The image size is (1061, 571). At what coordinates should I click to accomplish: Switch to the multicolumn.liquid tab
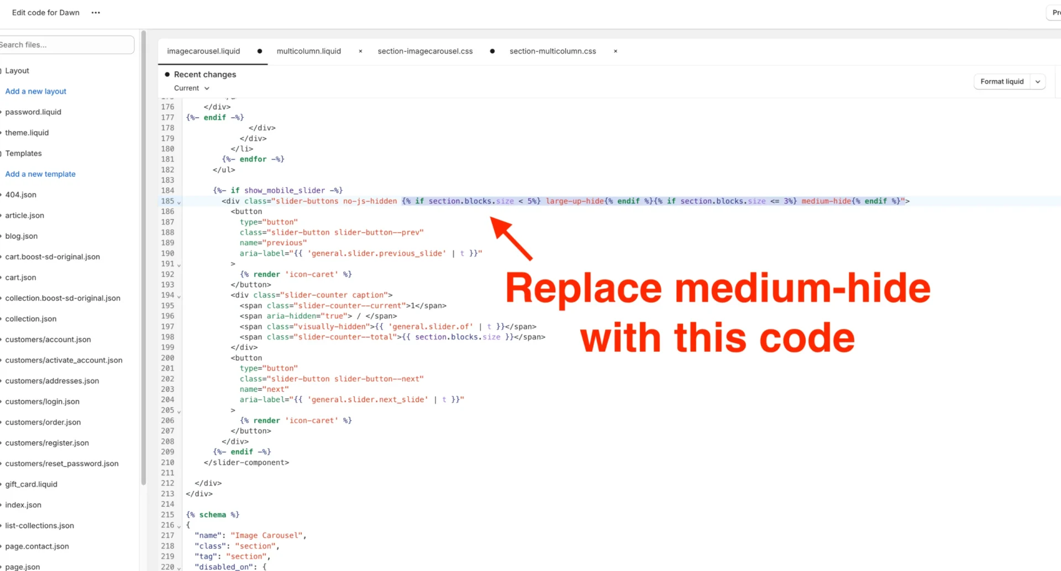click(x=308, y=51)
